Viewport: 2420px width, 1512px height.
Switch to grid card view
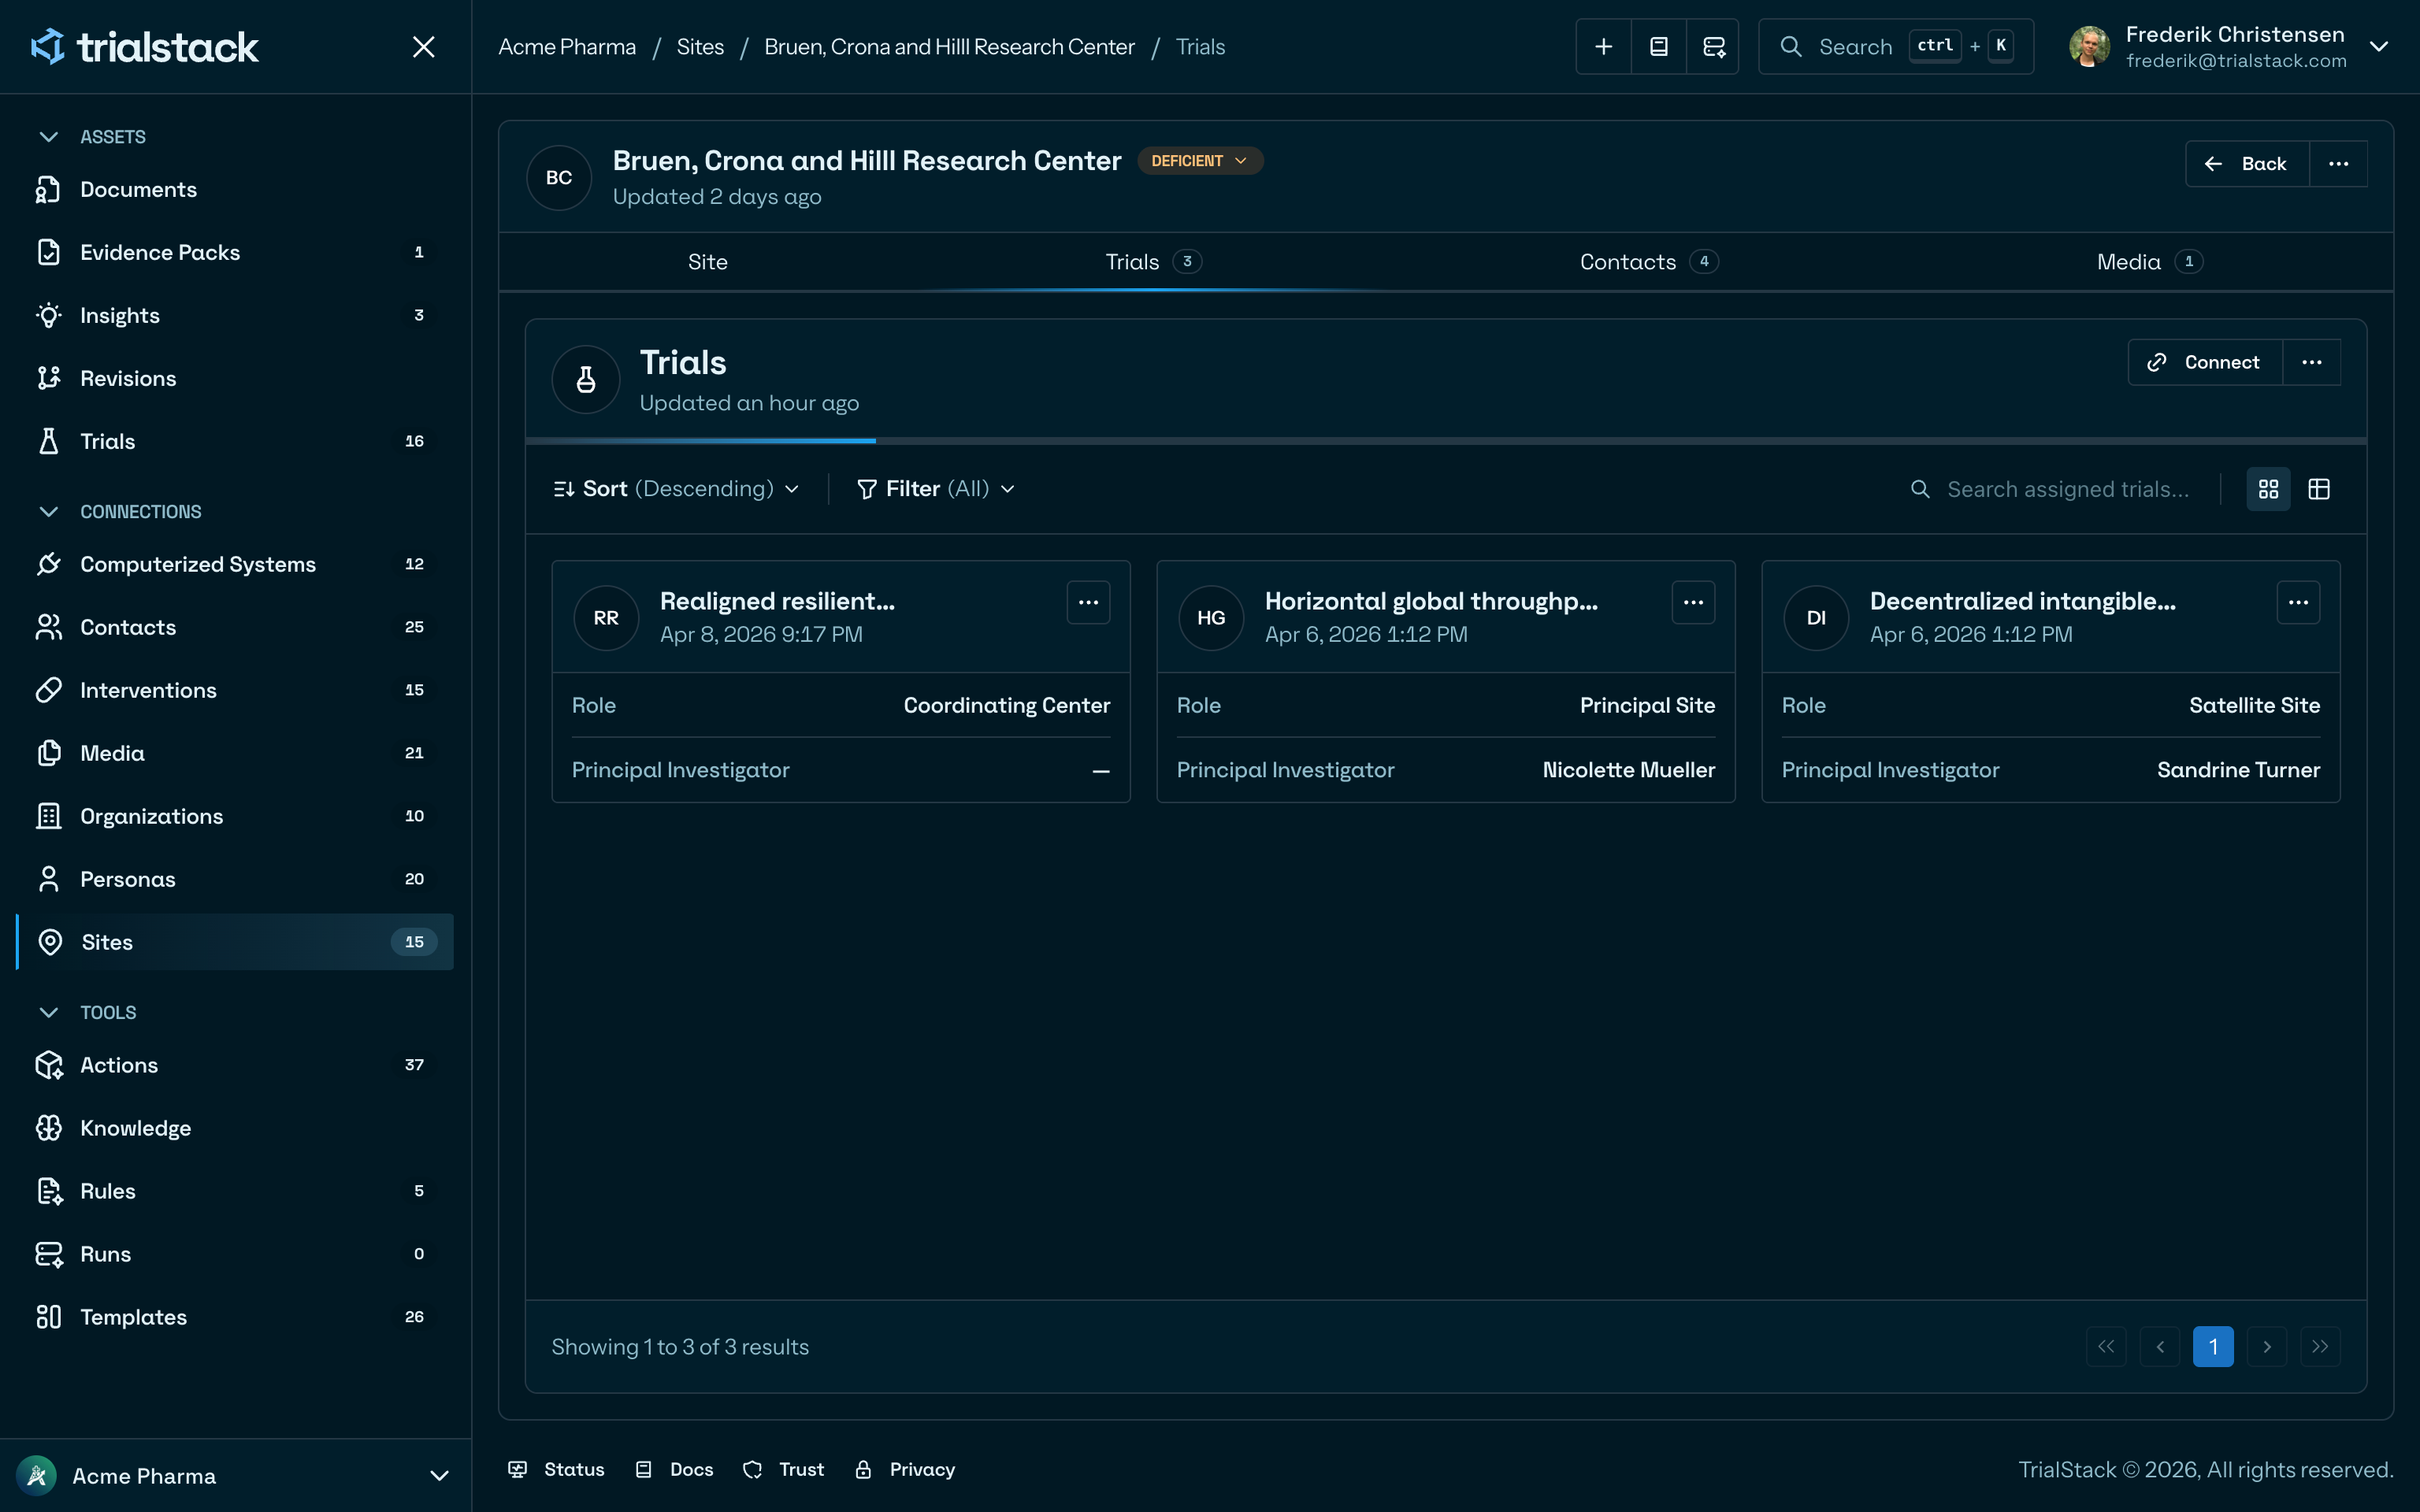click(x=2268, y=489)
